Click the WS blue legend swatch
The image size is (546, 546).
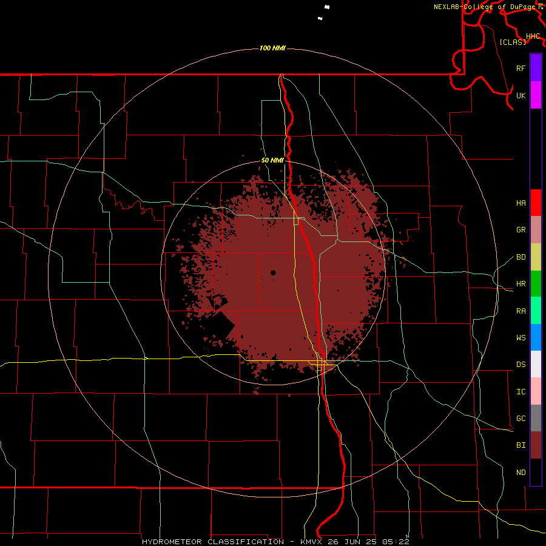[536, 337]
